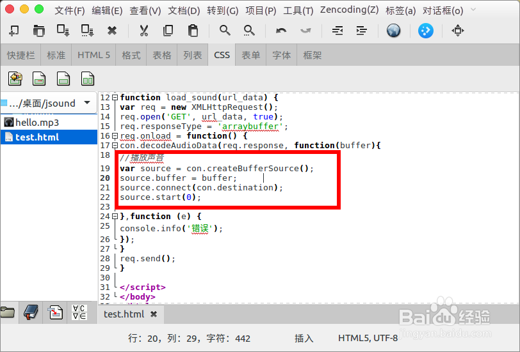
Task: Click the Save file toolbar icon
Action: coord(63,31)
